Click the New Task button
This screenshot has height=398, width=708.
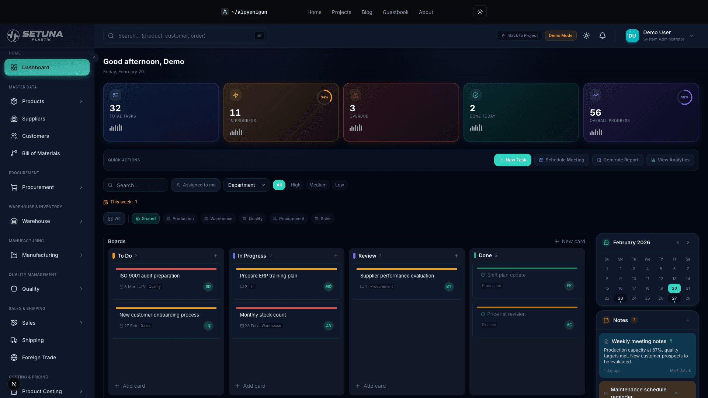coord(513,160)
